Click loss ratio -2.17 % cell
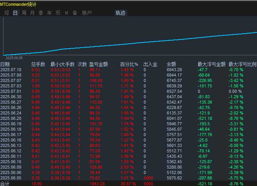257x186 pixels. 236,102
